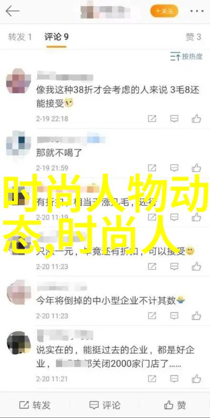
Task: Tap the bottom 转发 button
Action: [35, 406]
